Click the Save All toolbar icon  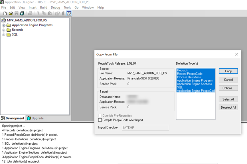(22, 13)
